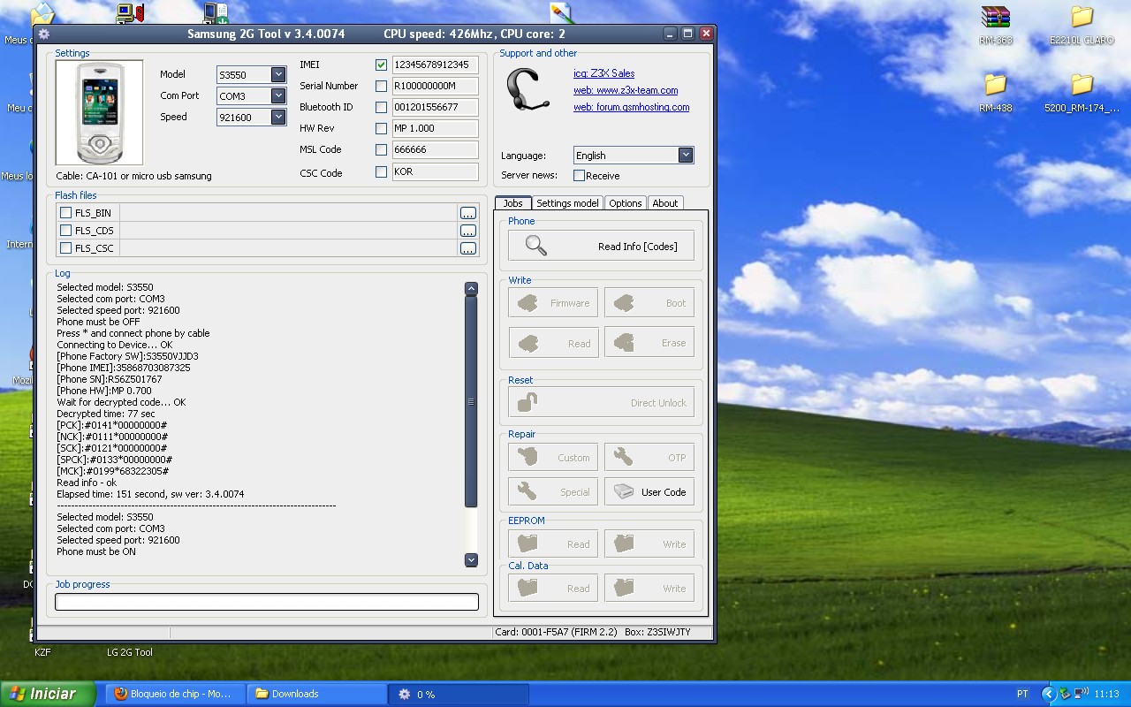Image resolution: width=1131 pixels, height=707 pixels.
Task: Click the PT language indicator in the tray
Action: click(1022, 695)
